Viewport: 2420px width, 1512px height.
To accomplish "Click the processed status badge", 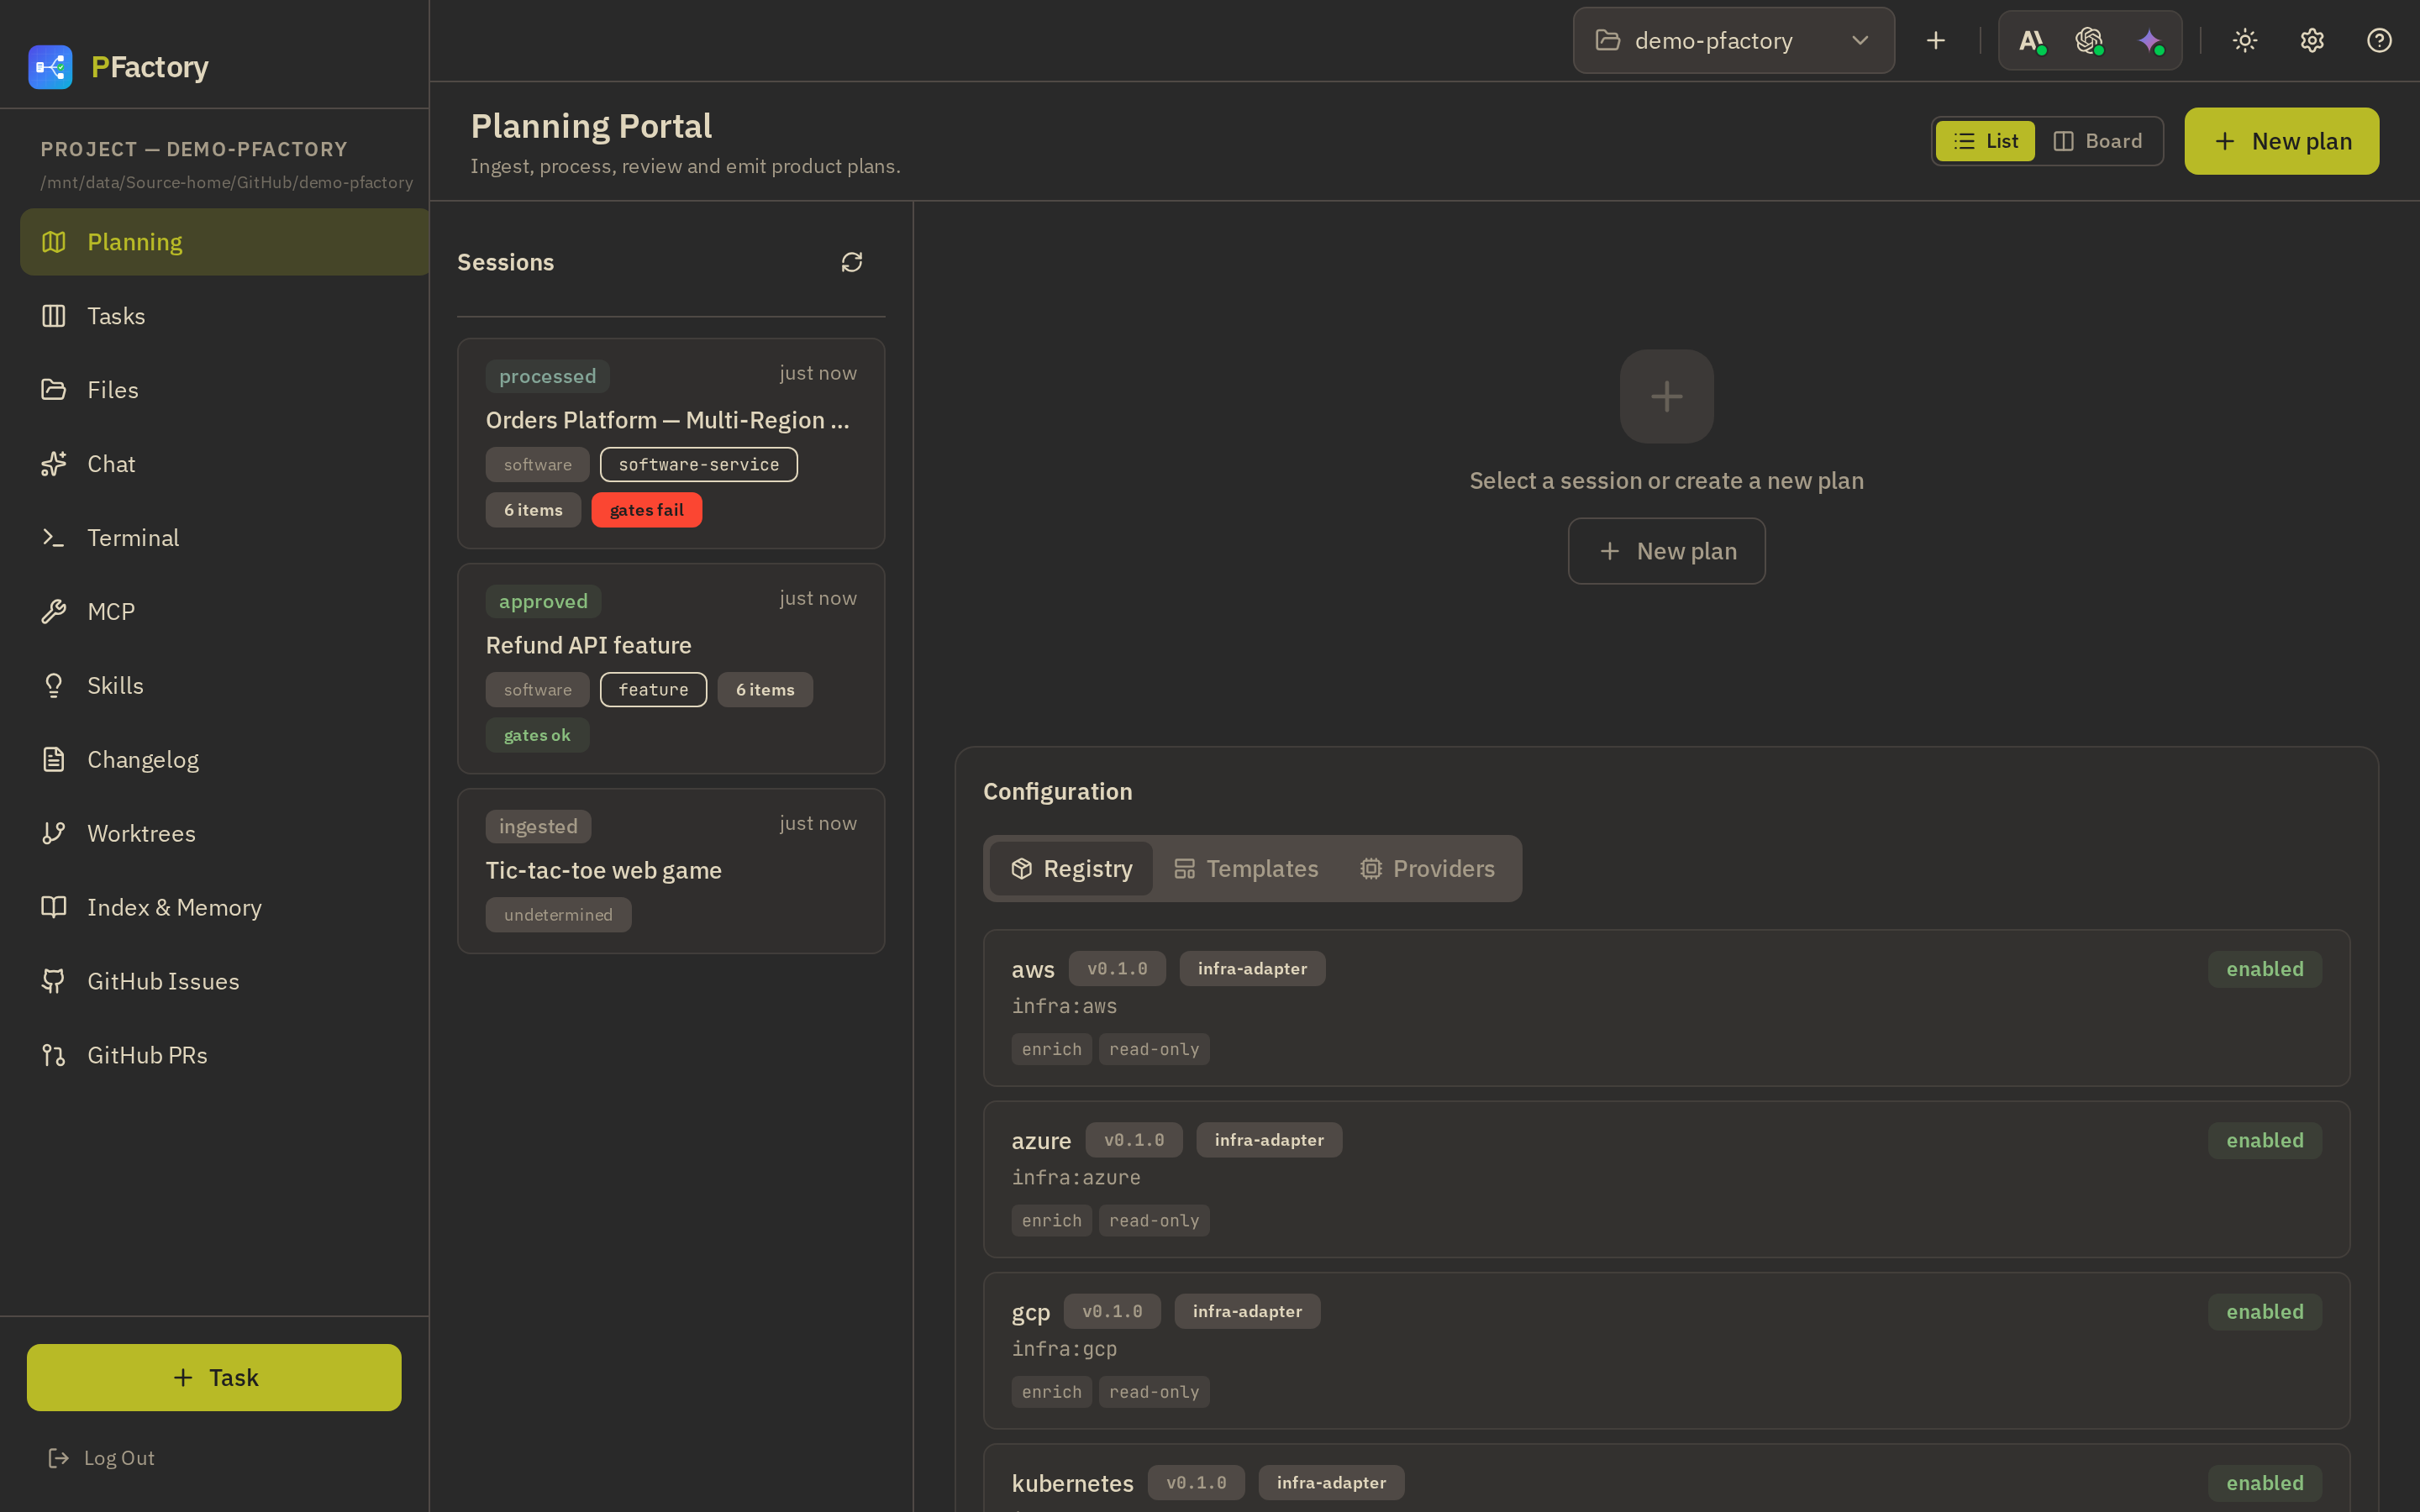I will point(547,376).
